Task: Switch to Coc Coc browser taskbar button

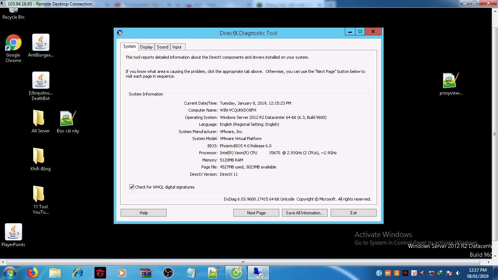Action: (236, 273)
